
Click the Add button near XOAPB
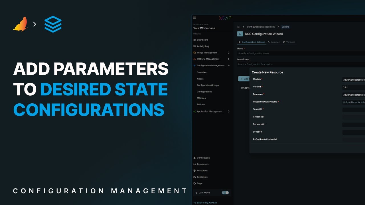tap(245, 79)
